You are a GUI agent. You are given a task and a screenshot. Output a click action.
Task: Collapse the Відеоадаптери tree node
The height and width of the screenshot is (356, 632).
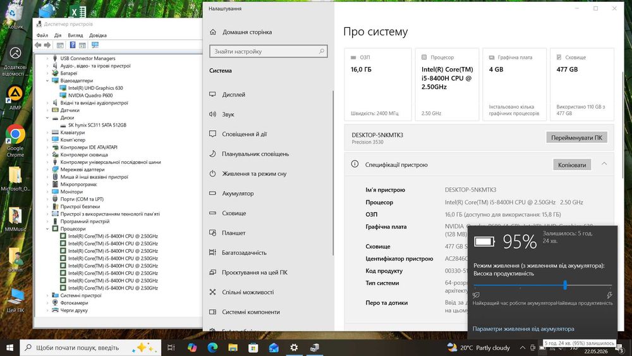(x=47, y=81)
